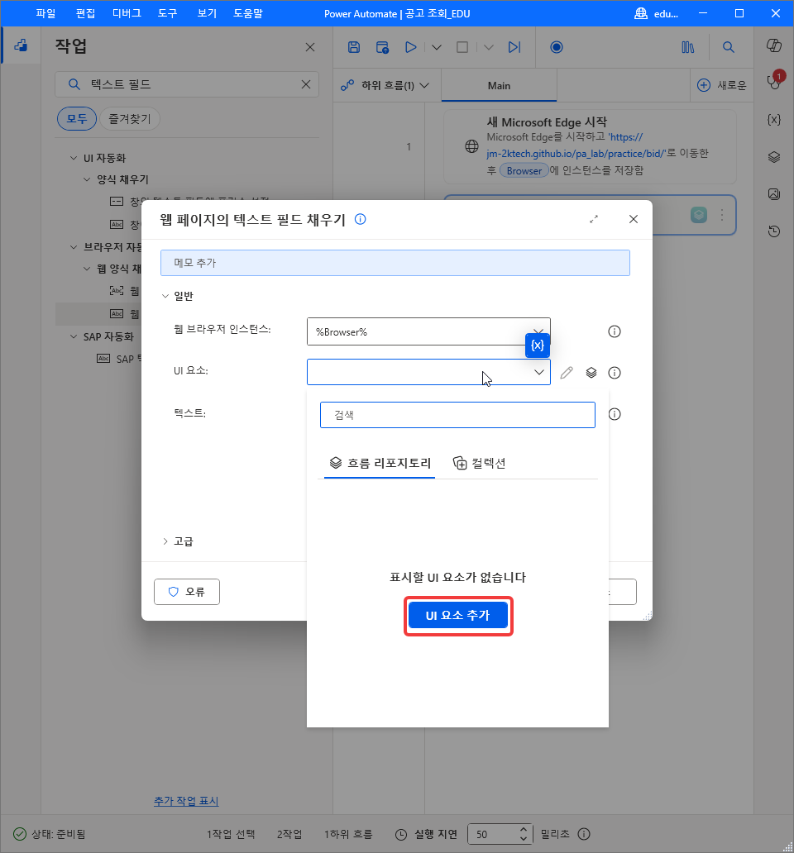
Task: Click the Browser variable chip in step 1
Action: click(524, 171)
